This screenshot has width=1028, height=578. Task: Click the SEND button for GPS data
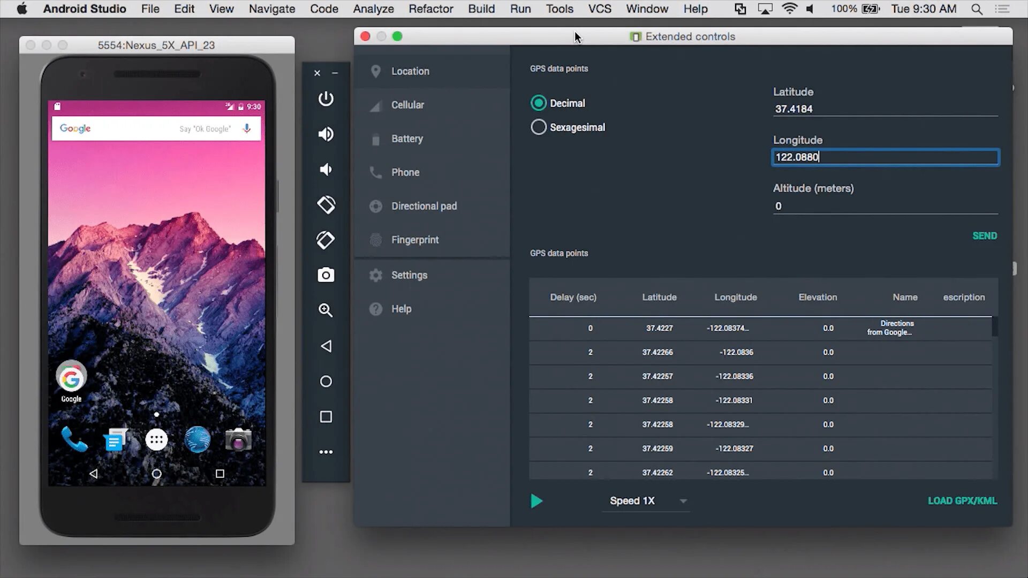(985, 235)
